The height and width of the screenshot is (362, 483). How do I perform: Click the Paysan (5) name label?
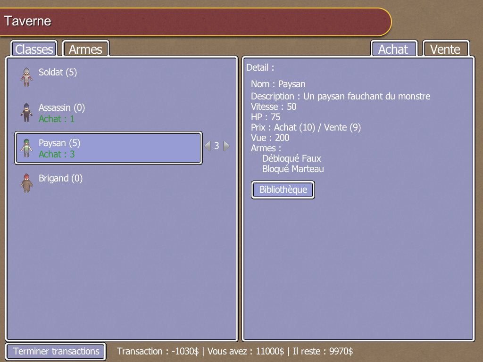pos(59,143)
